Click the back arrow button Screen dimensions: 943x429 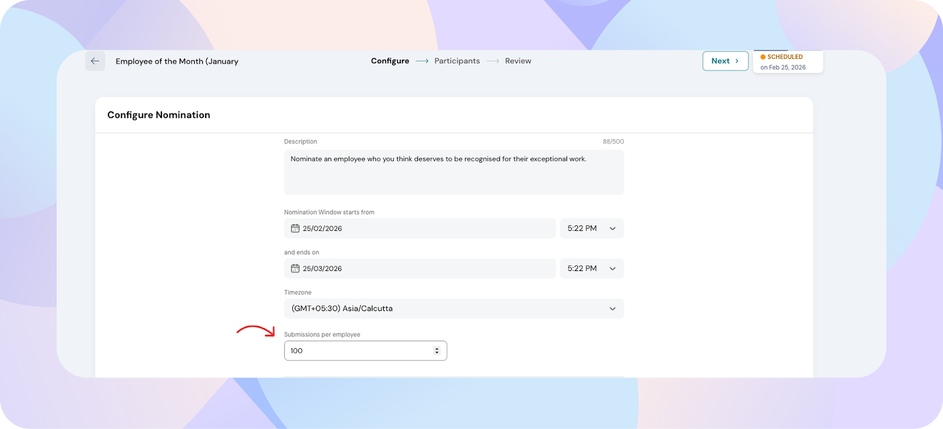pyautogui.click(x=95, y=61)
